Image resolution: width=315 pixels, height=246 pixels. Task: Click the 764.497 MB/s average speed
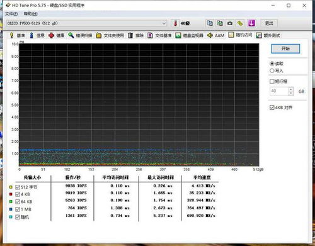[x=201, y=208]
